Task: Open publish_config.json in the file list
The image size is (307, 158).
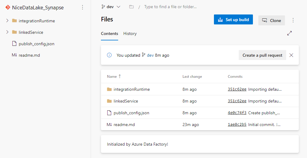Action: (x=131, y=113)
